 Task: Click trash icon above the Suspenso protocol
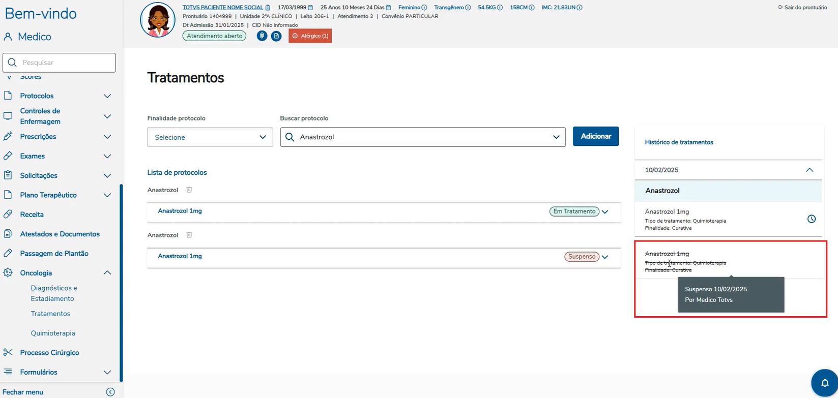click(189, 235)
